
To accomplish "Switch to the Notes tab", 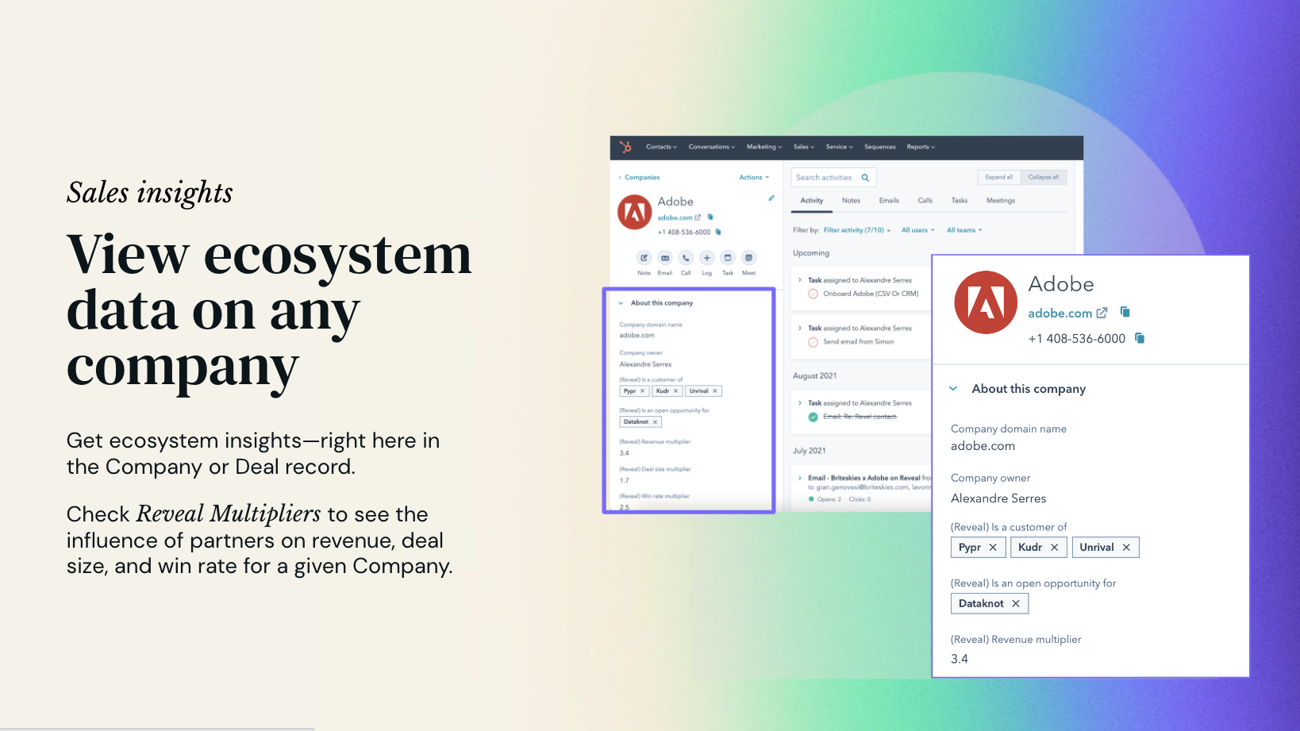I will (x=851, y=201).
